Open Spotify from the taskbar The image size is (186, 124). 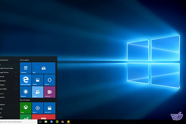[x=57, y=122]
